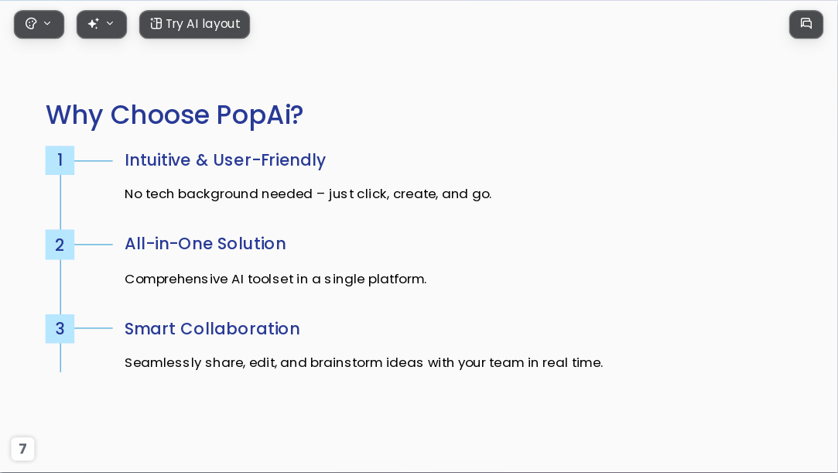Select the 'Smart Collaboration' heading
This screenshot has height=473, width=838.
tap(212, 329)
